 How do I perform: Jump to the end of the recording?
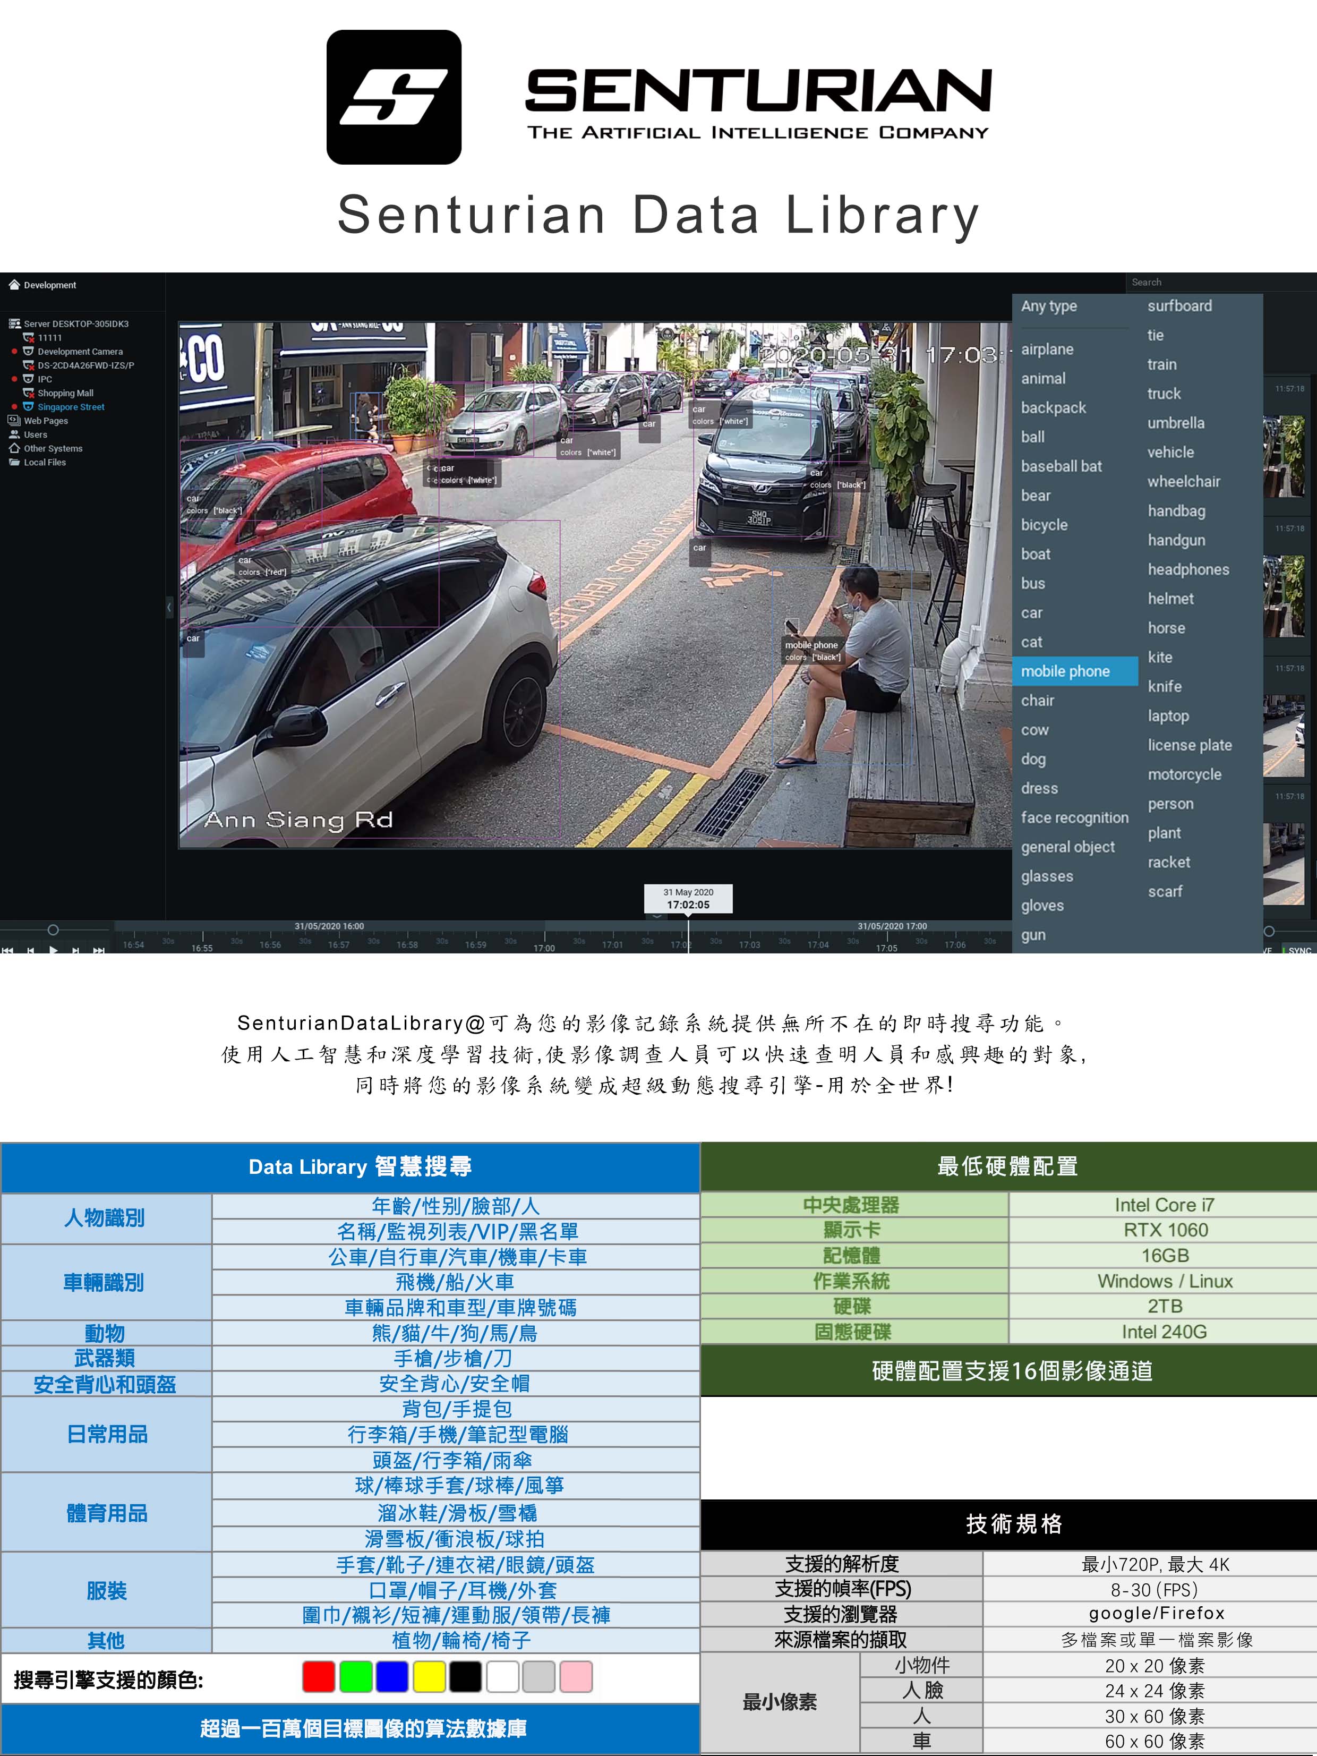98,950
